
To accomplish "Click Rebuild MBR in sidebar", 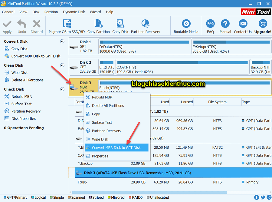I will [22, 97].
